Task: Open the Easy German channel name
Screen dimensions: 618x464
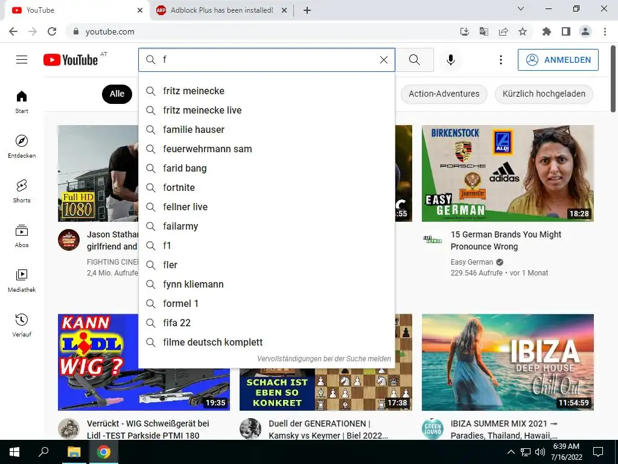Action: [472, 262]
